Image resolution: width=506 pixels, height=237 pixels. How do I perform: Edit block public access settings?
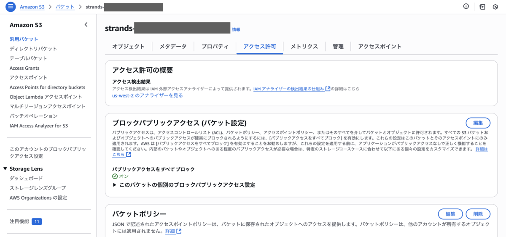pyautogui.click(x=478, y=123)
